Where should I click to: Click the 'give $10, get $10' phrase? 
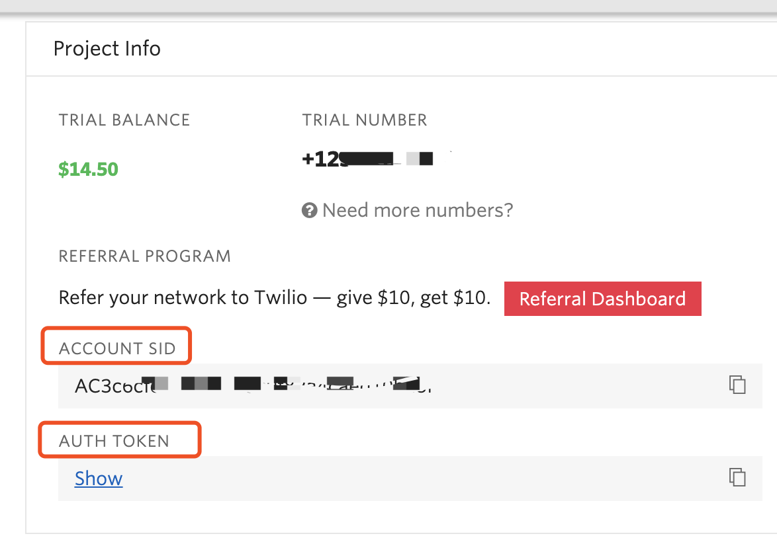[x=413, y=298]
